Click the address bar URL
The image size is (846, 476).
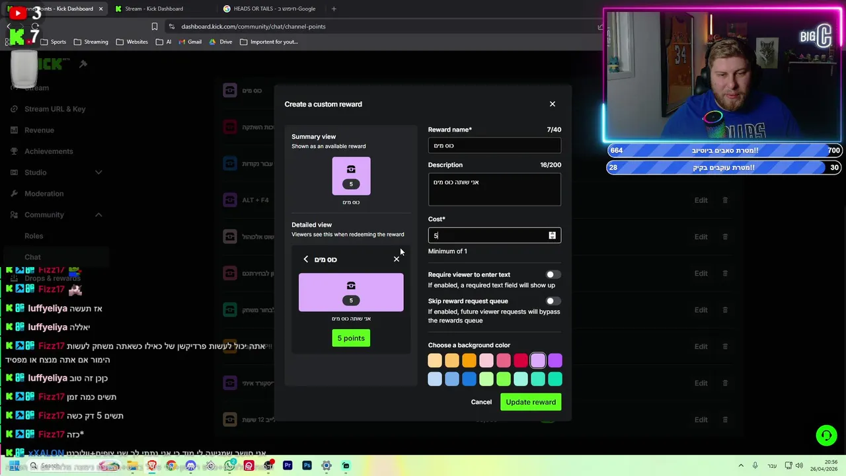point(253,26)
